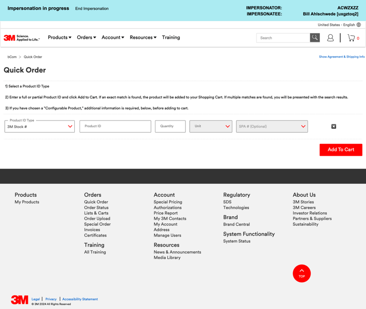Image resolution: width=366 pixels, height=309 pixels.
Task: Open the Products menu
Action: click(60, 38)
